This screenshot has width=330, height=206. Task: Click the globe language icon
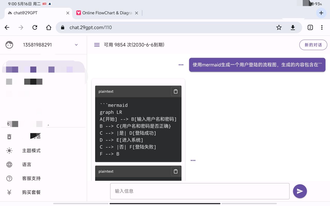pyautogui.click(x=9, y=165)
